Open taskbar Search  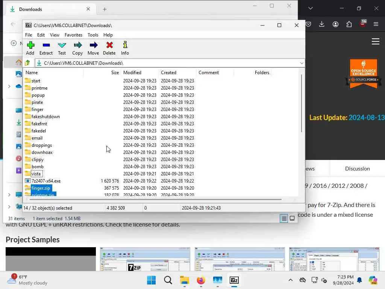(x=168, y=280)
